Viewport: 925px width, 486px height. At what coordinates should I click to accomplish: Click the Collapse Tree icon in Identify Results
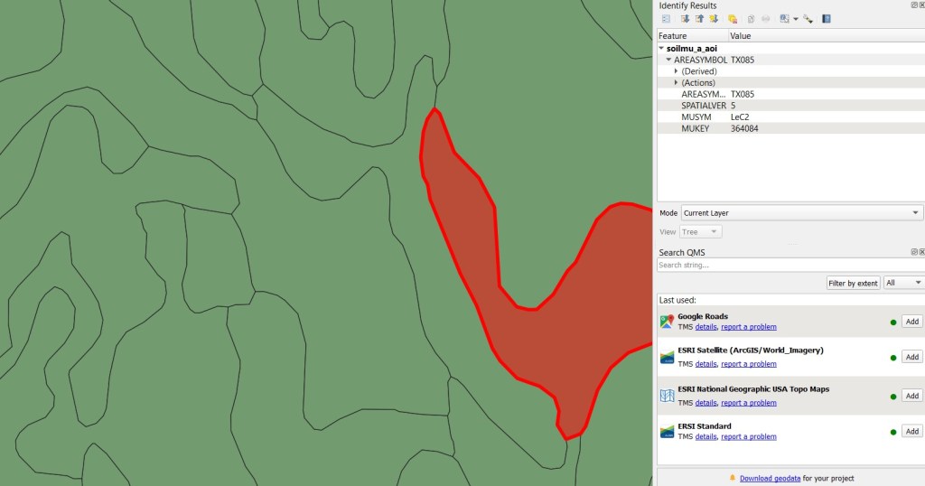(699, 18)
